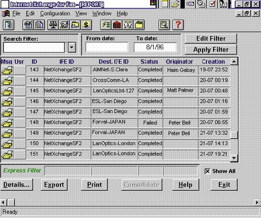Image resolution: width=261 pixels, height=218 pixels.
Task: Click the lightning bolt list icon
Action: 105,25
